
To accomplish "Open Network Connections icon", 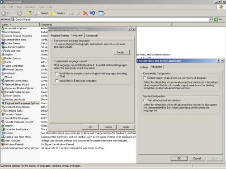I will coord(3,81).
